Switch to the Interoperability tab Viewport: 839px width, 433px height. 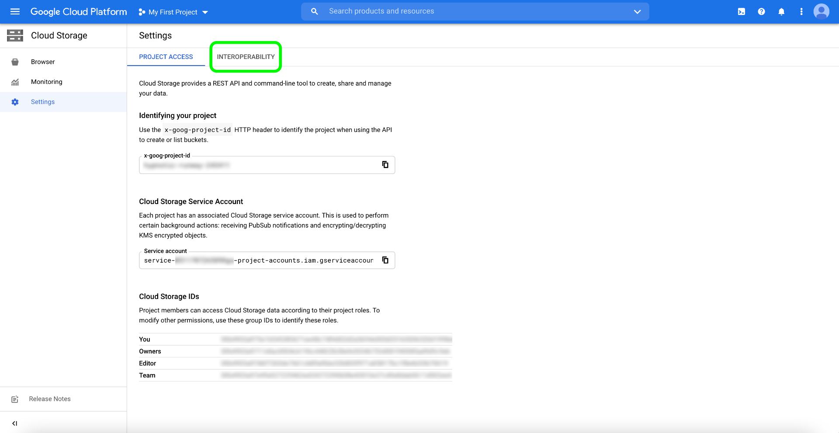click(246, 57)
